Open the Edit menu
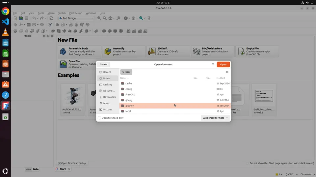Viewport: 316px width, 177px height. click(23, 13)
